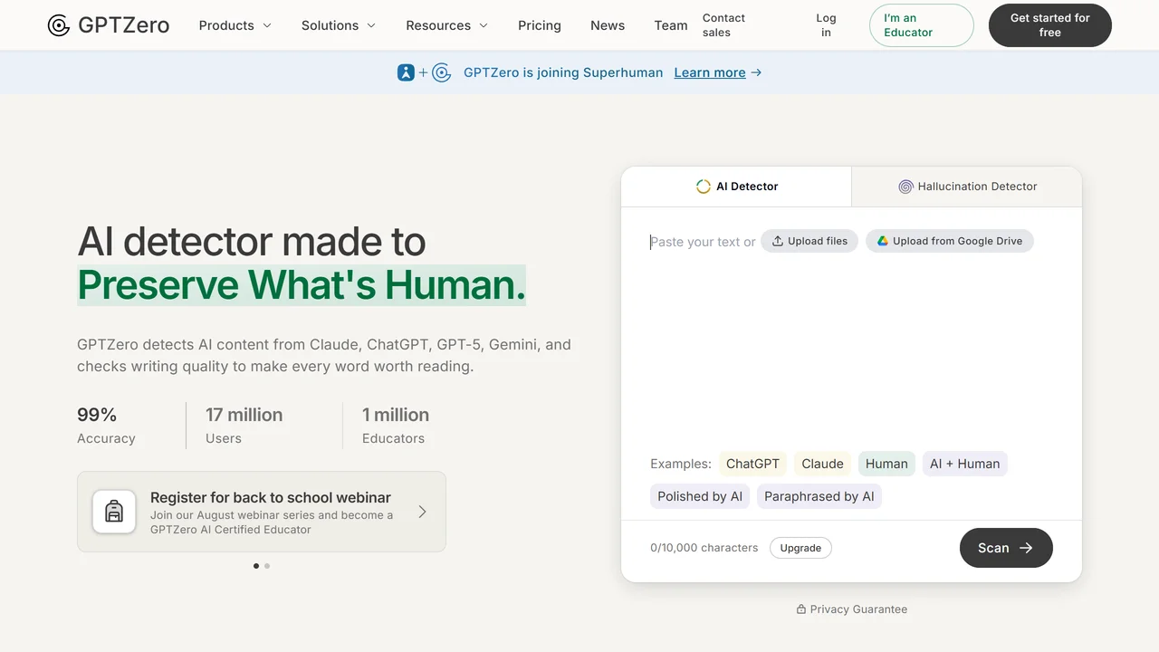
Task: Click "GPTZero is joining Superhuman" banner text
Action: tap(563, 72)
